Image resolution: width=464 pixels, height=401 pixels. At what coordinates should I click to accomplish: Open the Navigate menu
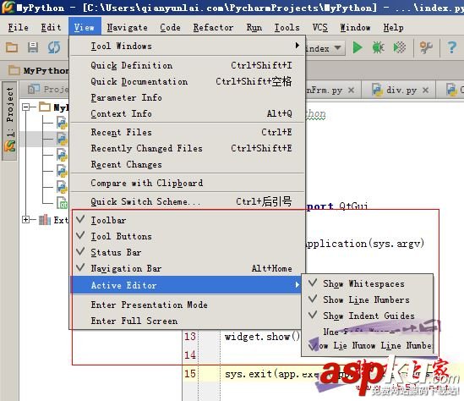tap(127, 27)
